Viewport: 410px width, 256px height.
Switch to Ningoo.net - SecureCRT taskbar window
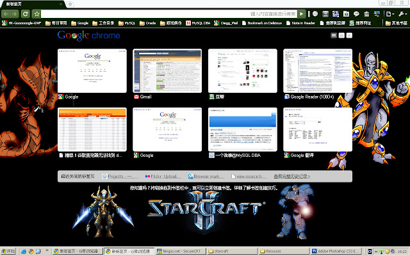click(x=181, y=252)
